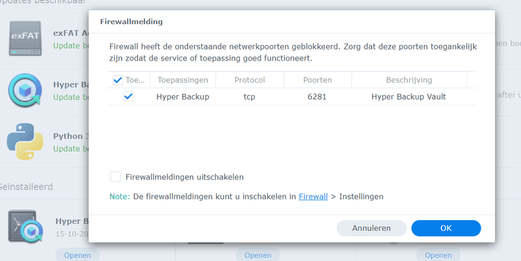Enable Firewallmeldingen uitschakelen checkbox
Screen dimensions: 521x261
pos(115,176)
